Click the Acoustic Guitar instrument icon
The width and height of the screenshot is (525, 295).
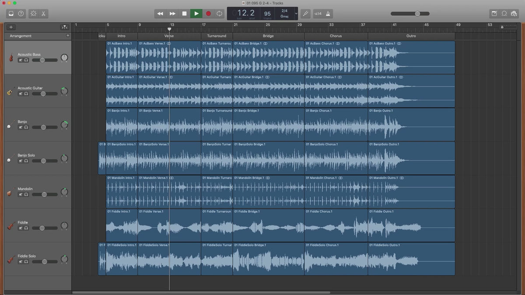click(10, 91)
